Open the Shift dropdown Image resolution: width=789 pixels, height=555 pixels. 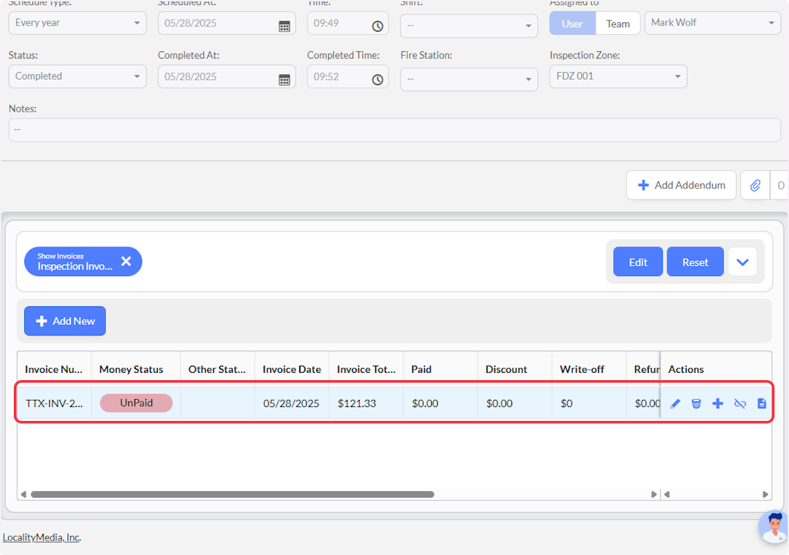tap(469, 26)
